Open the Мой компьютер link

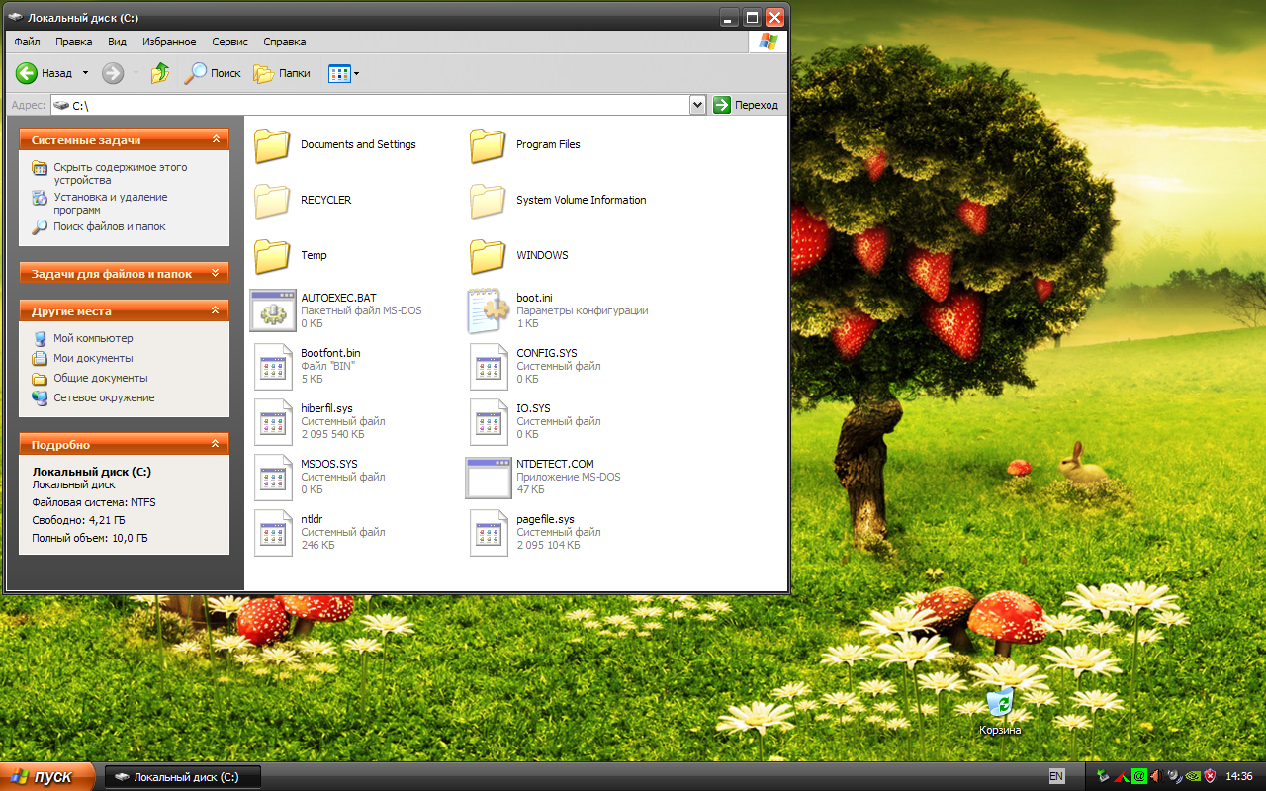(x=92, y=338)
